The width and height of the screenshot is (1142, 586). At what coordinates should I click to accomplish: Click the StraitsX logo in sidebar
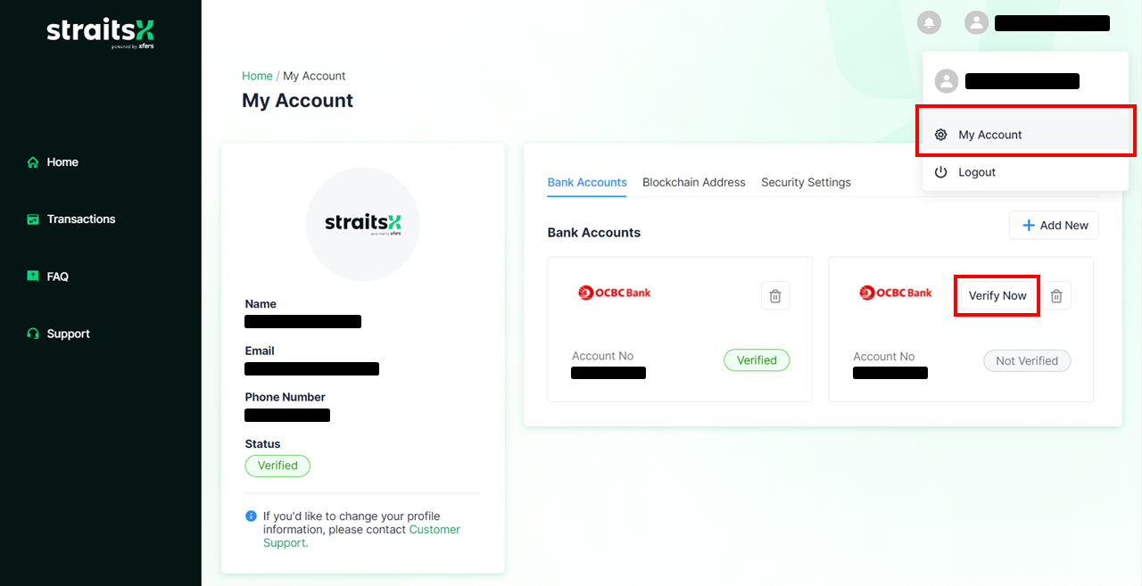click(101, 32)
